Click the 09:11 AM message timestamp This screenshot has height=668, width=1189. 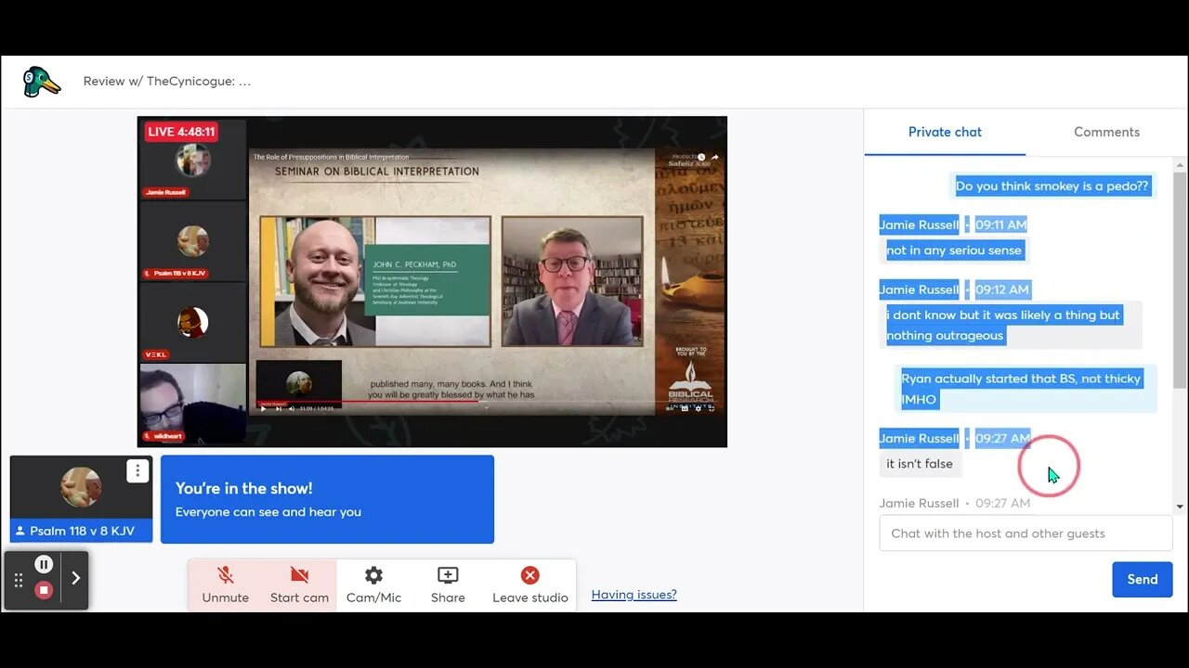(x=1000, y=225)
